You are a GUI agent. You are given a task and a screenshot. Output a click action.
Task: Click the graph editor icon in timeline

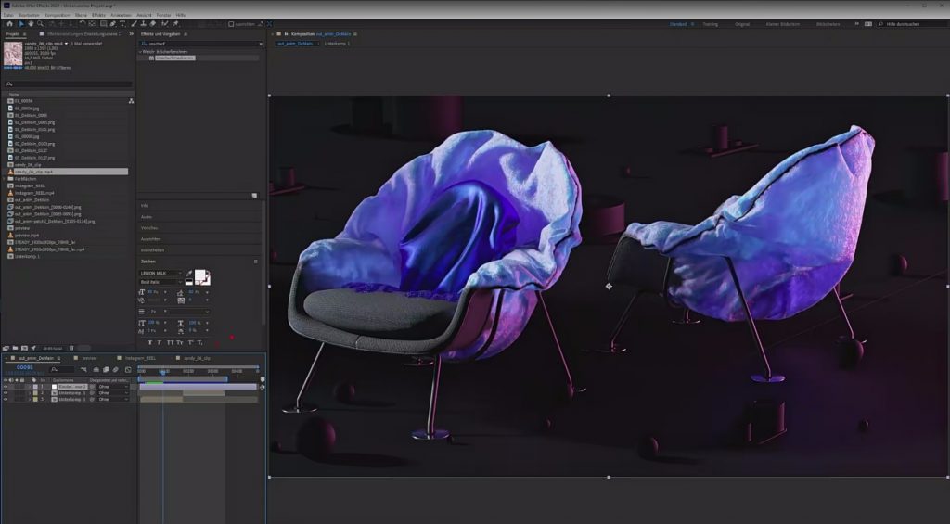pos(128,369)
